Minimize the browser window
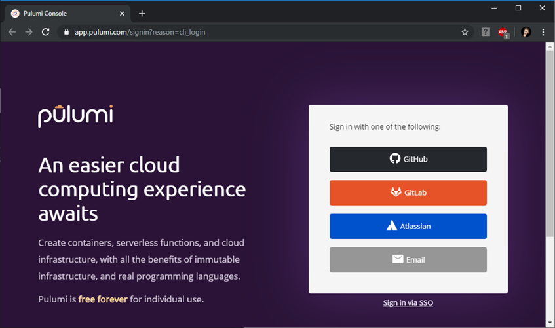The width and height of the screenshot is (555, 328). (494, 8)
